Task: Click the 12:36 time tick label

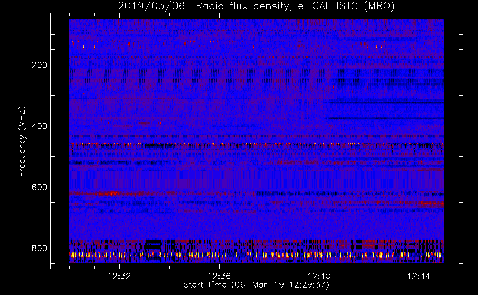Action: [219, 276]
